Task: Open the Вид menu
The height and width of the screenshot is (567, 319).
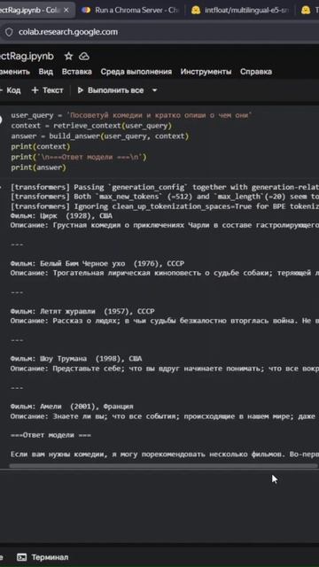Action: tap(45, 72)
